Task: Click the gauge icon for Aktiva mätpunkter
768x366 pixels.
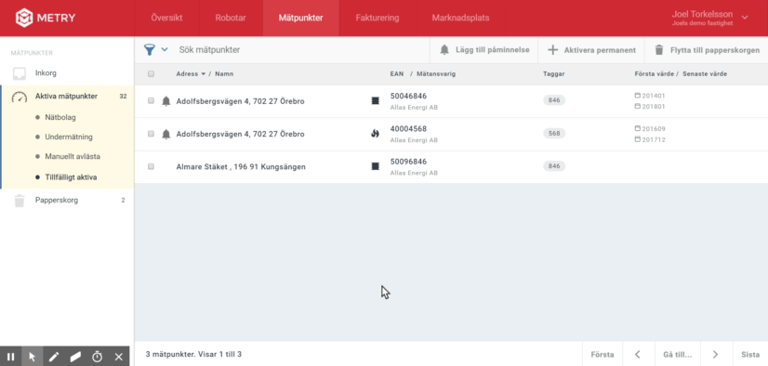Action: [20, 97]
